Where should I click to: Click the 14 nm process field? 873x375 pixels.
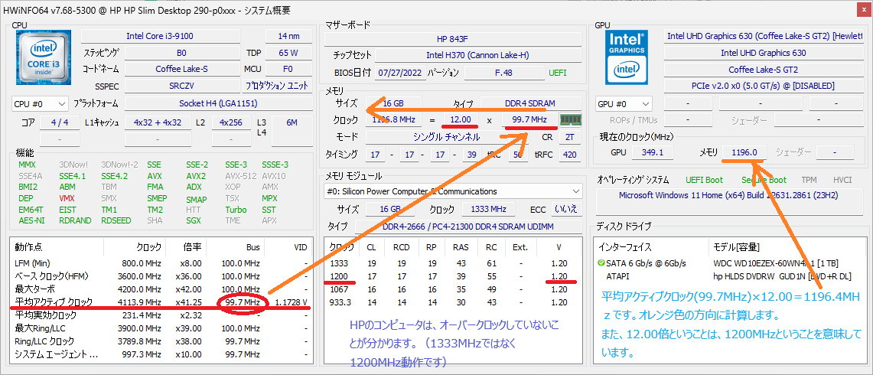(x=289, y=36)
